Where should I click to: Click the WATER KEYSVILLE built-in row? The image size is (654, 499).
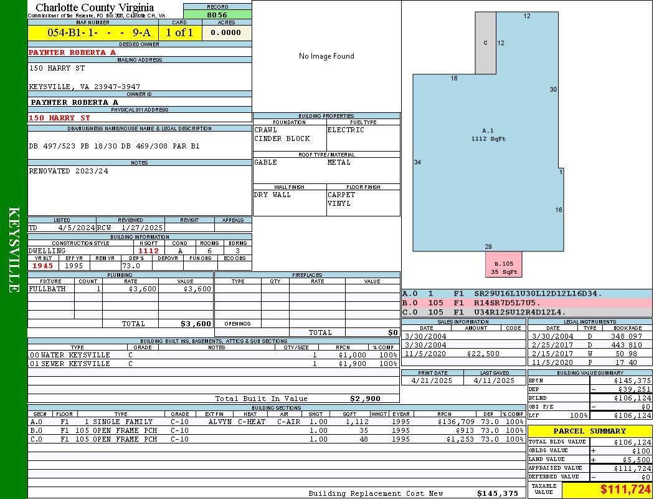coord(212,355)
